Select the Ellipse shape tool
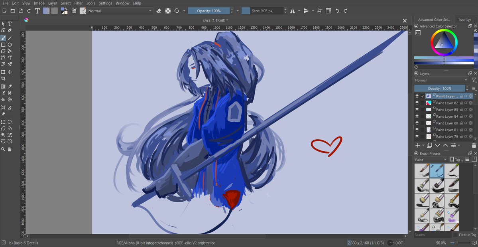This screenshot has width=478, height=247. pos(10,45)
